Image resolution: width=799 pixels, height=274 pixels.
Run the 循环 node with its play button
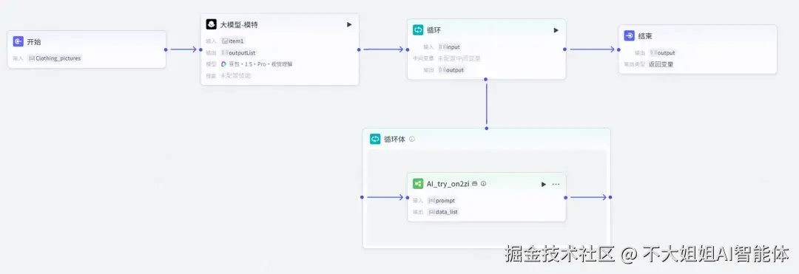coord(556,30)
